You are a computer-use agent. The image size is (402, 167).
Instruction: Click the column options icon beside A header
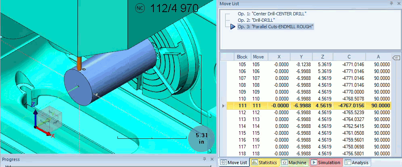tap(396, 57)
